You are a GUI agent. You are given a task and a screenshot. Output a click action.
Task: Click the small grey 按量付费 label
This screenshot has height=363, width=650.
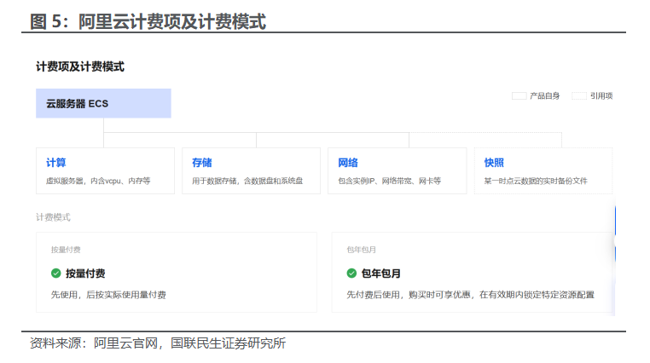pos(66,250)
